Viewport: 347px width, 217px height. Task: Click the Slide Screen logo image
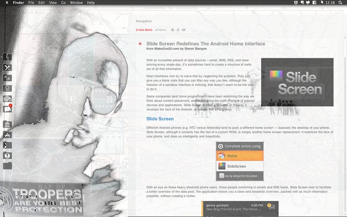point(297,82)
